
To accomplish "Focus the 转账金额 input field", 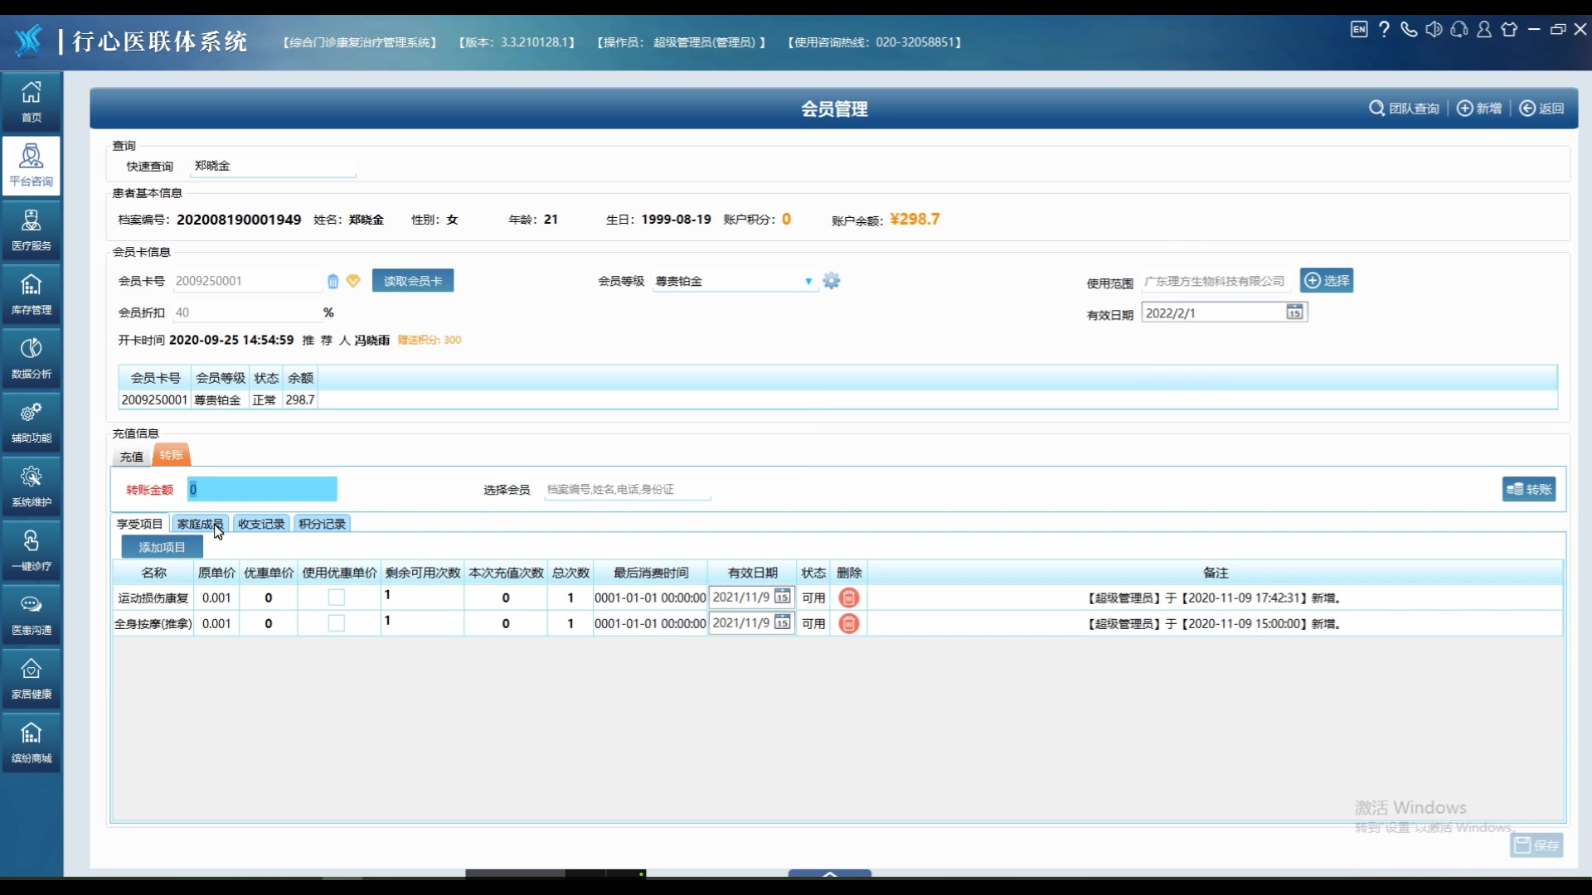I will pos(262,490).
